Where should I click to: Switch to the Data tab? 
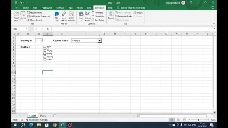tap(71, 8)
